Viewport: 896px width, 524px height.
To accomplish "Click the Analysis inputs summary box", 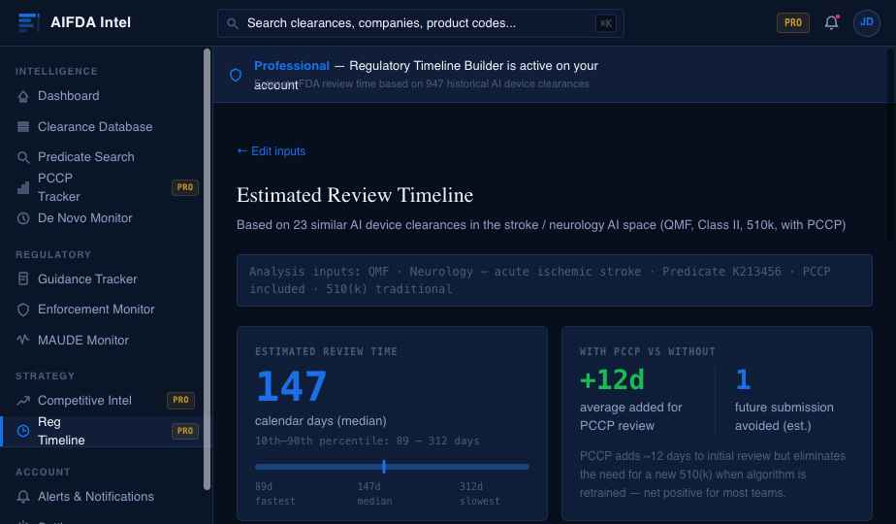I will (x=555, y=280).
